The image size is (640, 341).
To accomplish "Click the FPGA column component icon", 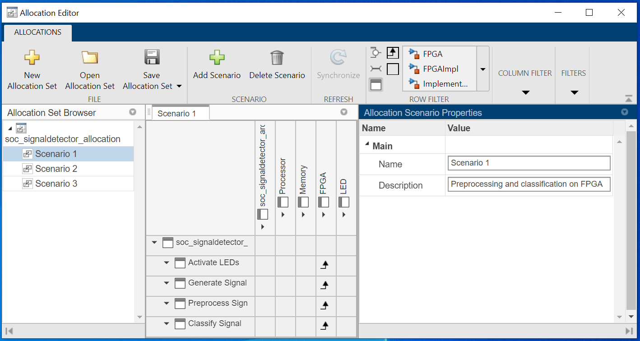I will pos(324,202).
